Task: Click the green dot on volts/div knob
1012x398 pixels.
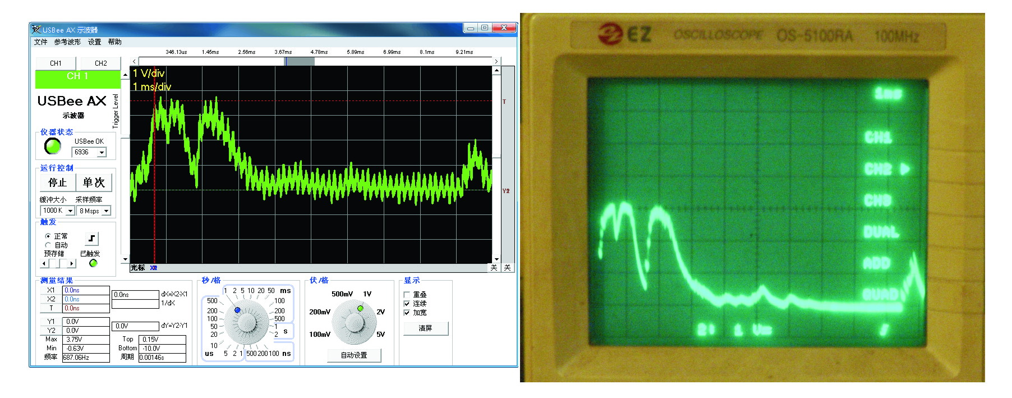Action: tap(360, 308)
